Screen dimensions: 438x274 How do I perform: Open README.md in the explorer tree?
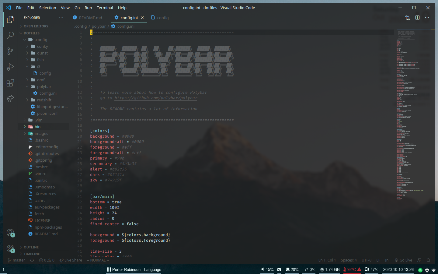click(x=46, y=234)
